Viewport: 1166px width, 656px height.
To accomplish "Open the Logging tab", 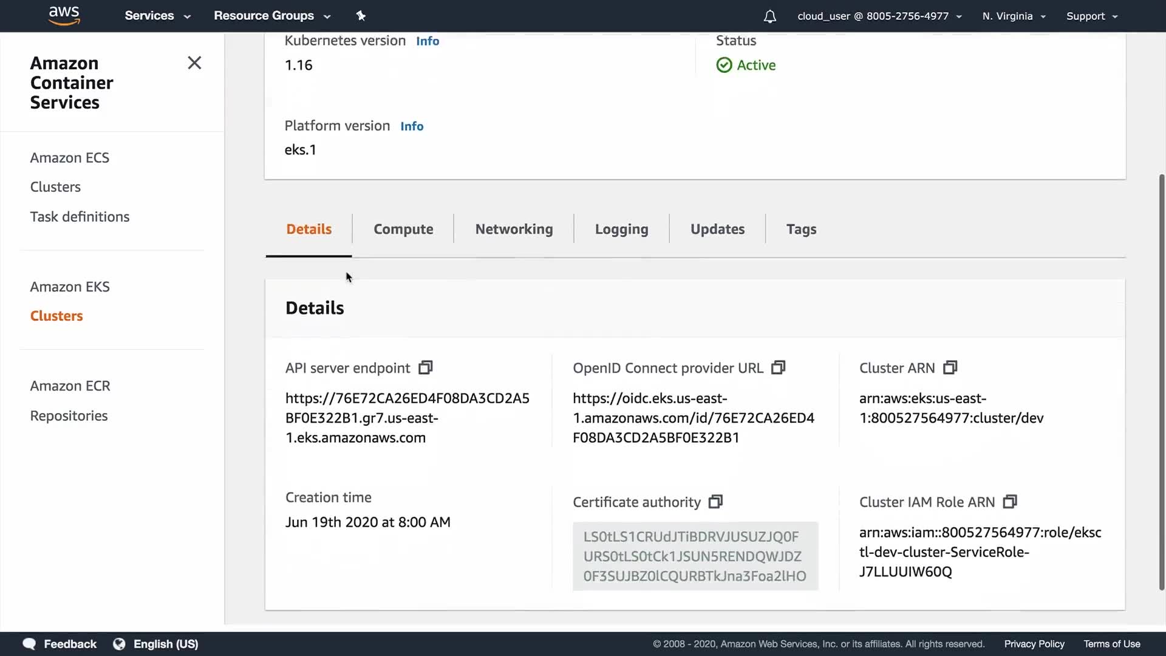I will [621, 229].
